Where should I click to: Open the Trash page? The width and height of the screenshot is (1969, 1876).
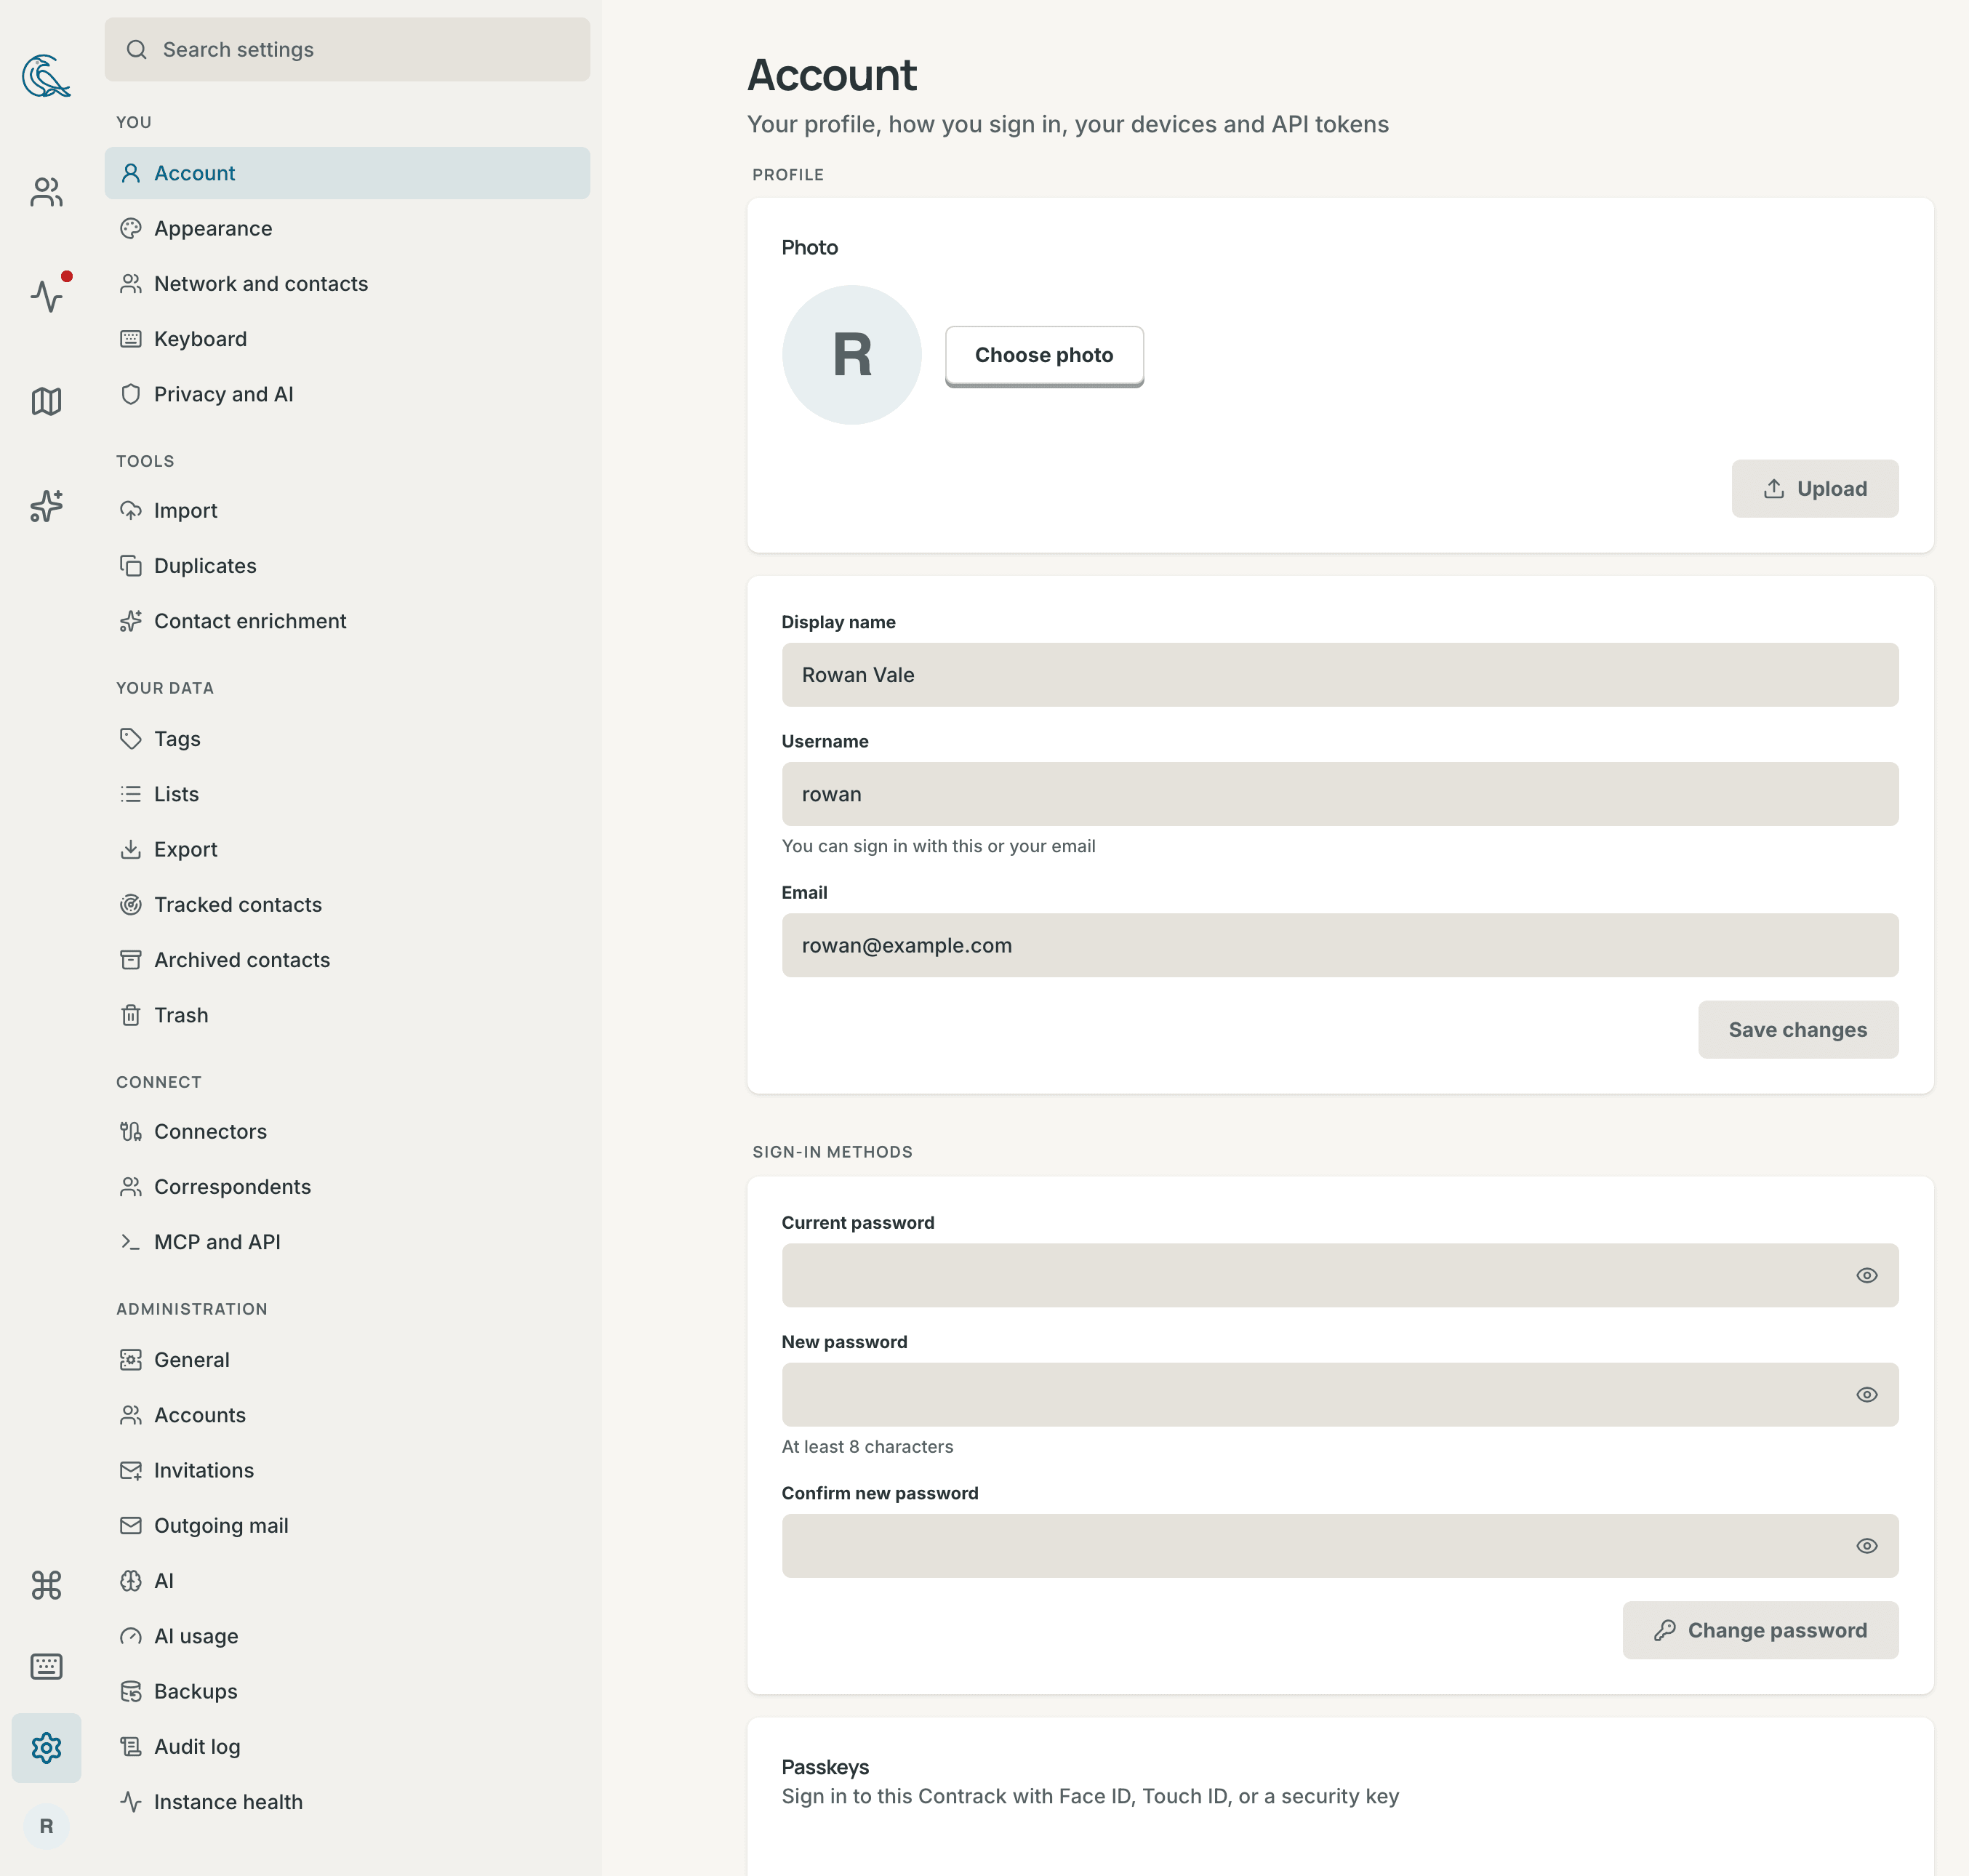pos(347,1015)
